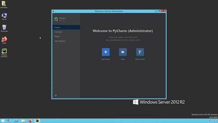Viewport: 218px width, 123px height.
Task: Switch to the Learn PyCharm tab
Action: pos(66,41)
